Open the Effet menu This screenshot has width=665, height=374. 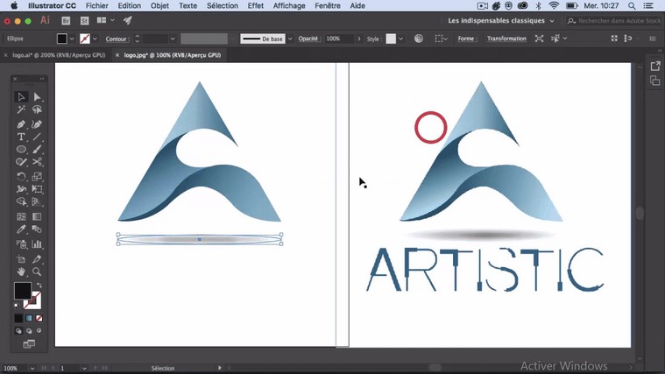[255, 5]
